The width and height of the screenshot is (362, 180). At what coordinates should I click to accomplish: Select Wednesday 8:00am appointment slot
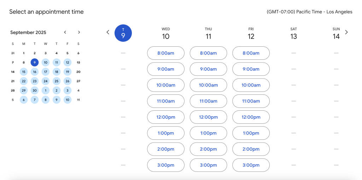point(166,53)
